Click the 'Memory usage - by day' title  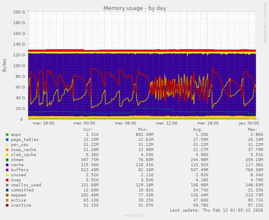134,8
